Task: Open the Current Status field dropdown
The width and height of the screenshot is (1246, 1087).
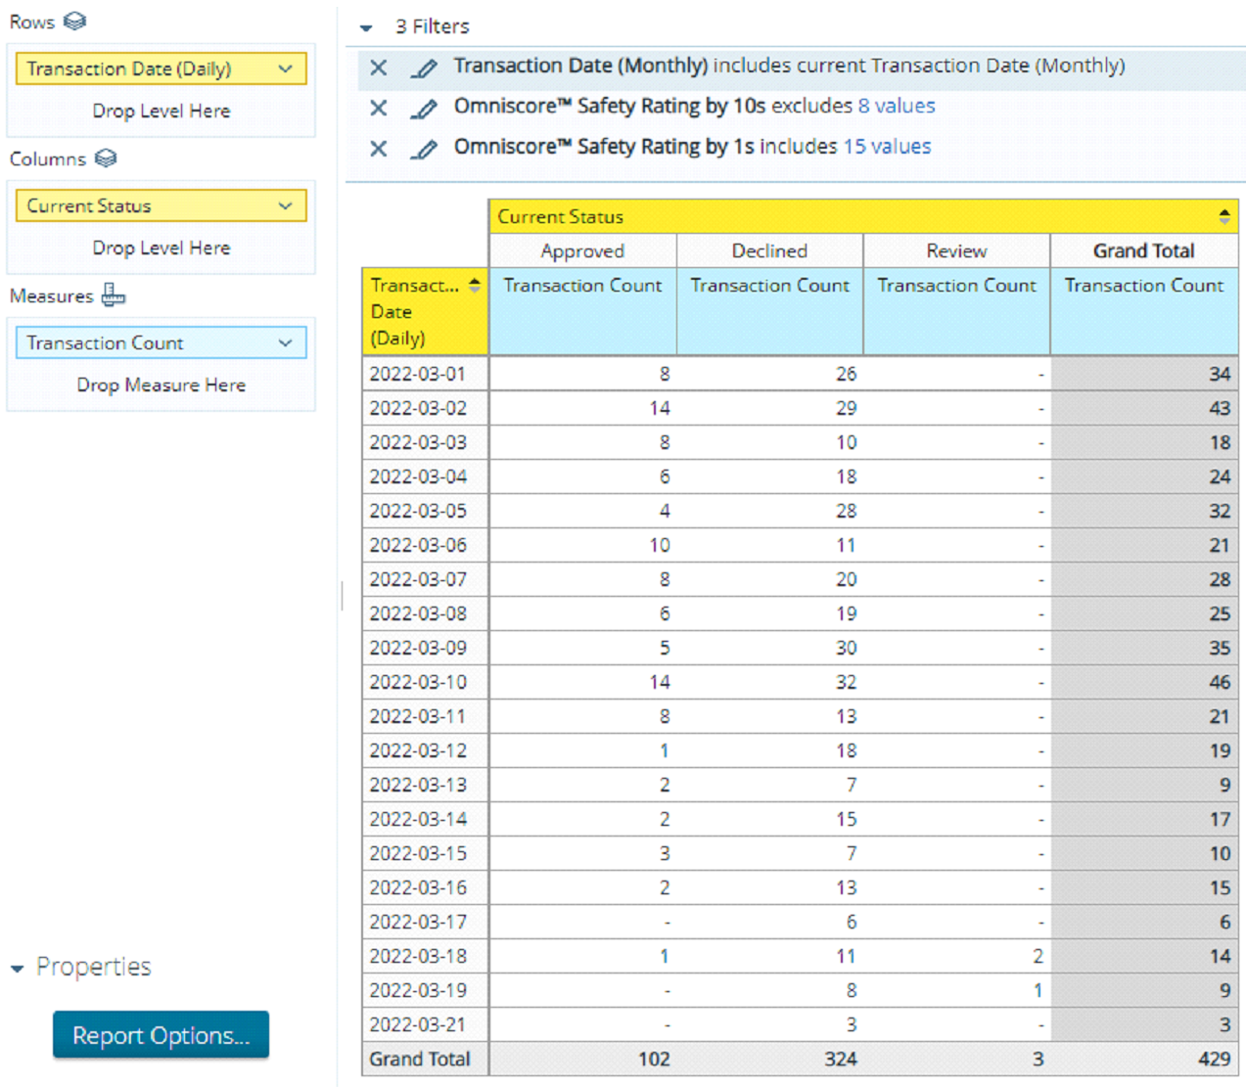Action: [x=285, y=205]
